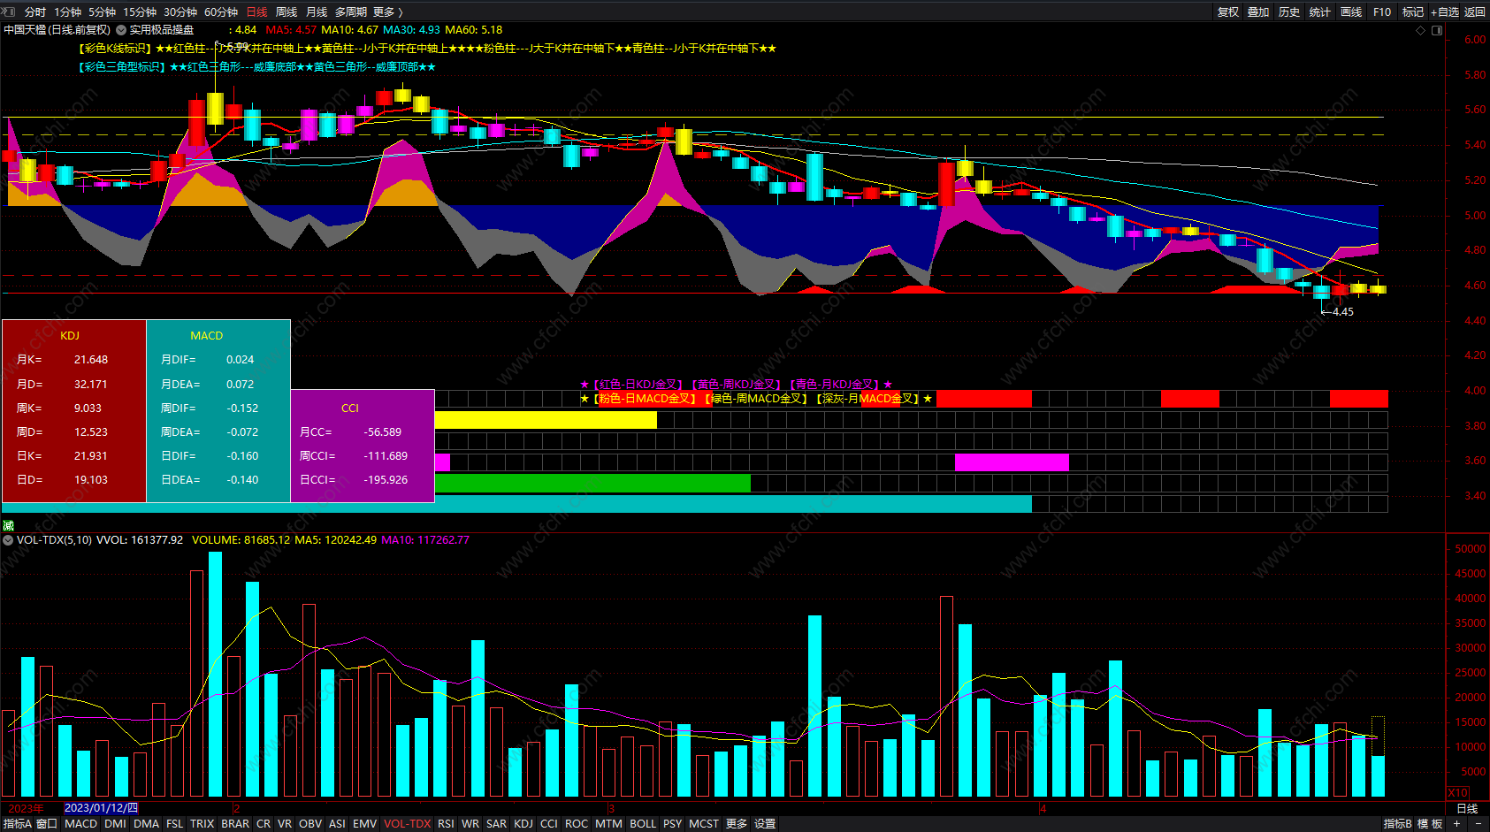Open F10 company info
Screen dimensions: 1490x832
(1382, 11)
